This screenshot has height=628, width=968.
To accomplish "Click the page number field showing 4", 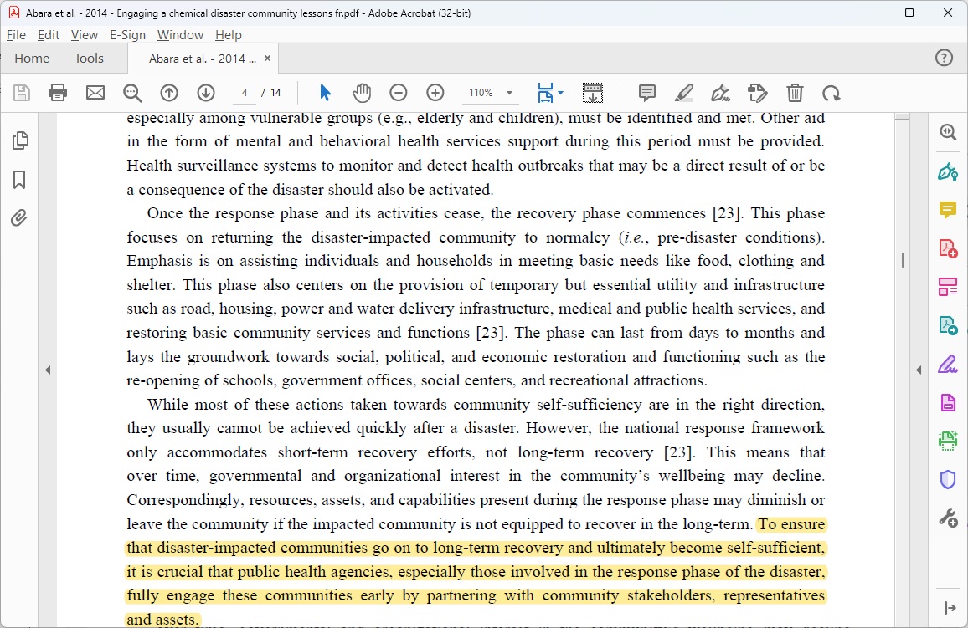I will (245, 93).
